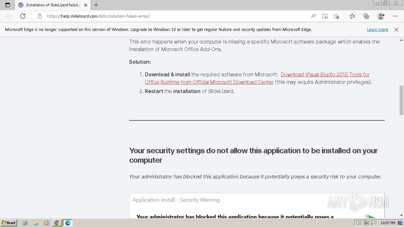Close the Application Install Security Warning image
404x227 pixels.
point(377,200)
